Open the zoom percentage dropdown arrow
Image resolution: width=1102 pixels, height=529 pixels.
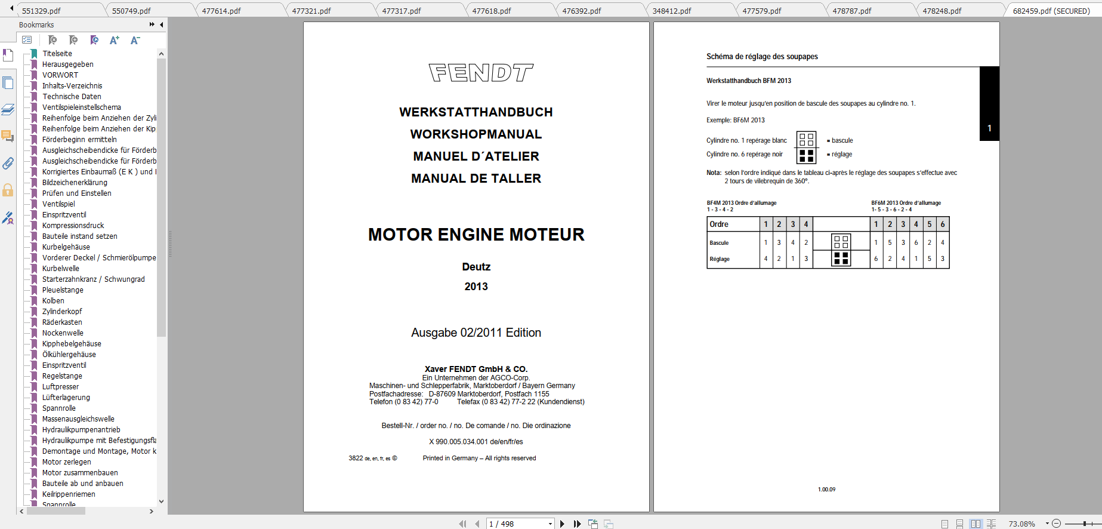pos(1047,524)
